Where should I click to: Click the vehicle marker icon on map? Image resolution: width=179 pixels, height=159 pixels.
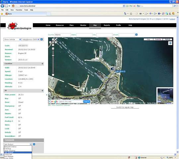pyautogui.click(x=113, y=69)
